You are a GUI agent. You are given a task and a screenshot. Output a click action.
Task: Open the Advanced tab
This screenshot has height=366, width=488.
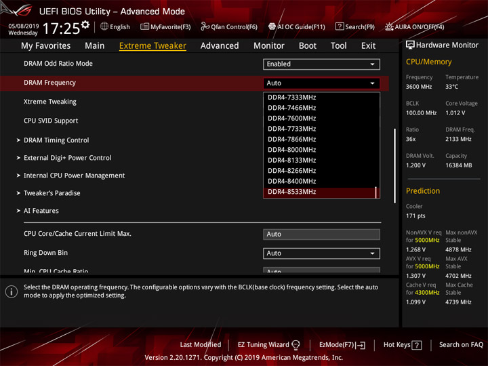click(x=220, y=46)
